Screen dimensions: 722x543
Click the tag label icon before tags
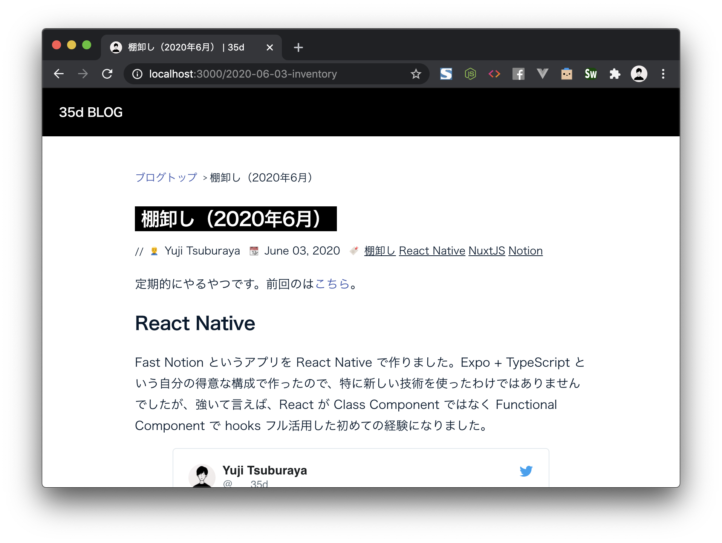[354, 251]
